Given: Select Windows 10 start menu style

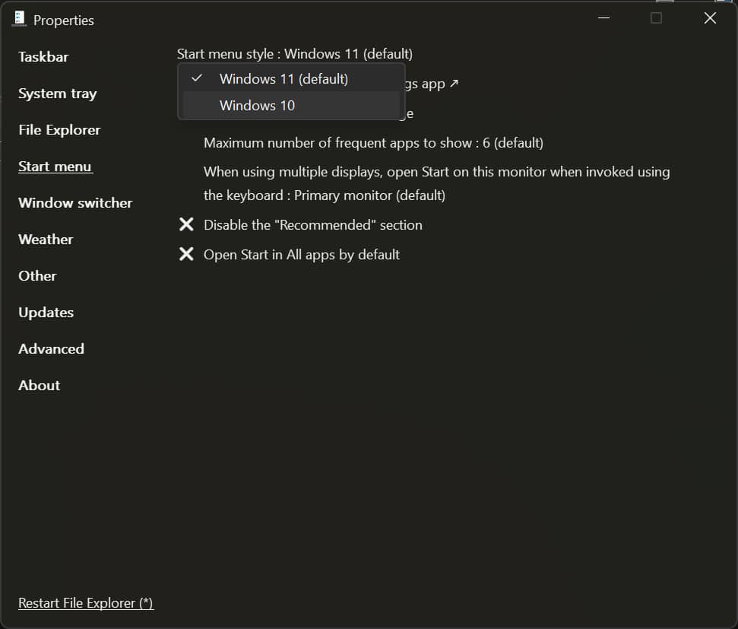Looking at the screenshot, I should click(257, 105).
